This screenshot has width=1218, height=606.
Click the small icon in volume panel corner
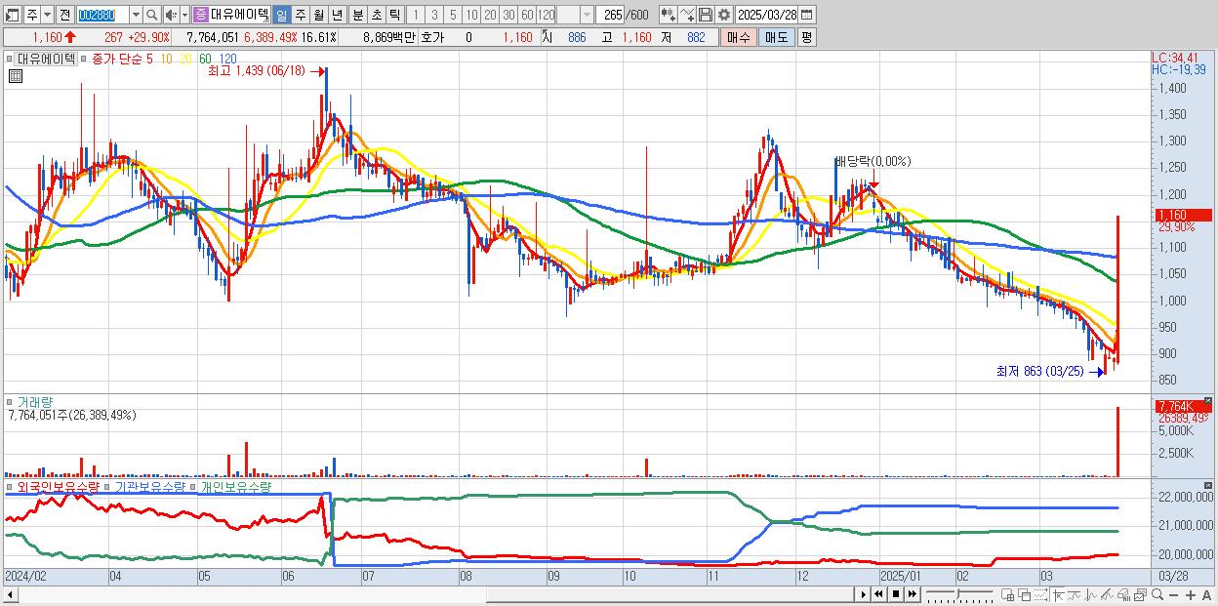pos(1208,400)
